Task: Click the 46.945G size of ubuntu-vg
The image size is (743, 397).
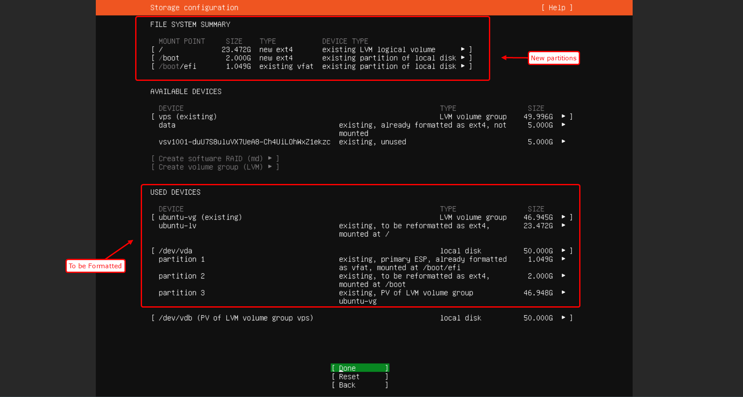Action: point(538,217)
